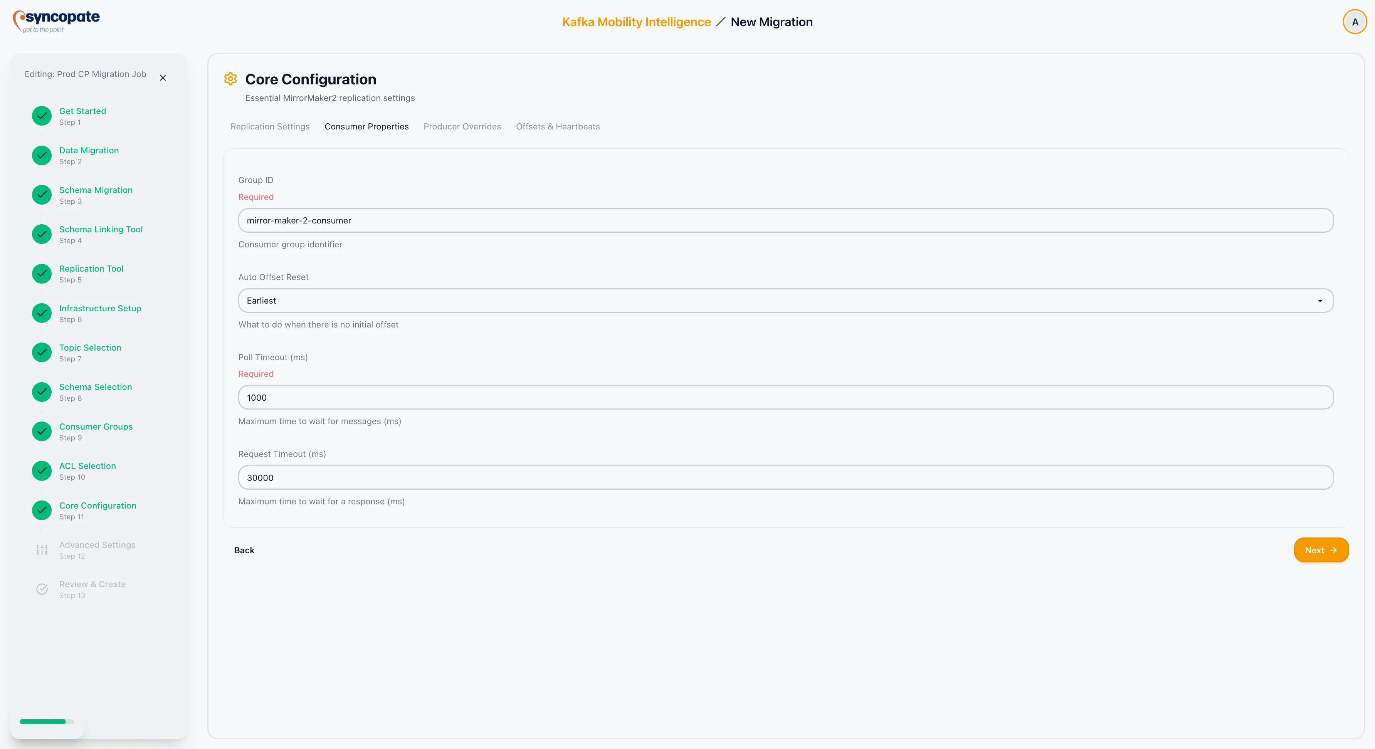
Task: Click the Syncopate logo
Action: click(x=56, y=21)
